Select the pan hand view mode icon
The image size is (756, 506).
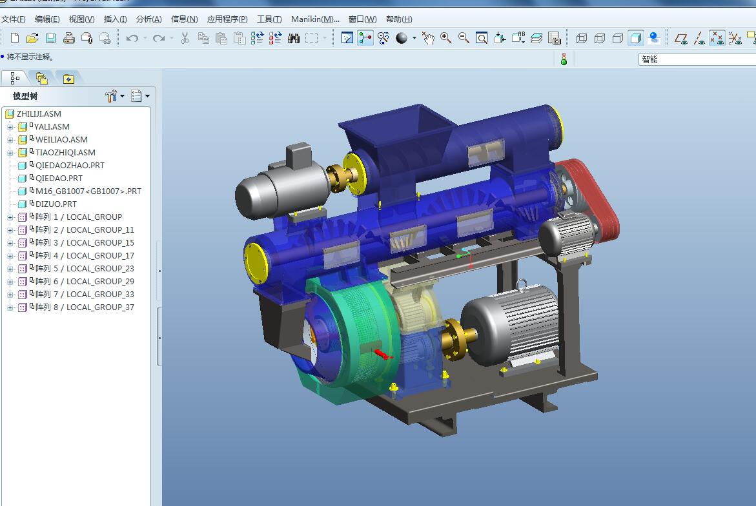[427, 38]
